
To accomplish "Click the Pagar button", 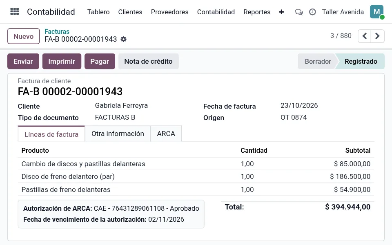I will tap(100, 61).
